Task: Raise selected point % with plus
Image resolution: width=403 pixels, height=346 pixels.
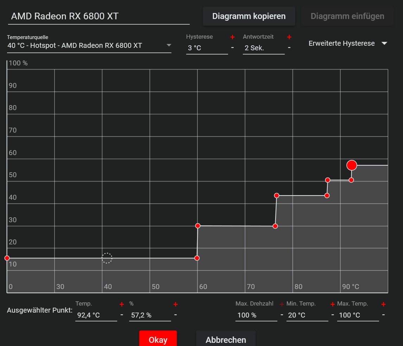Action: tap(176, 305)
